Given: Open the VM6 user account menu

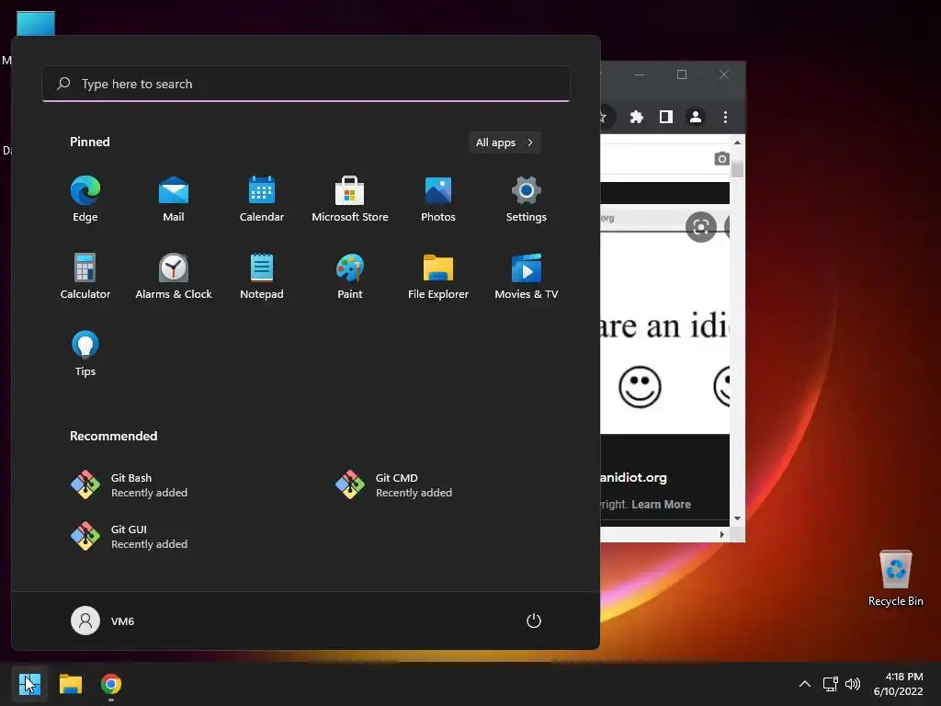Looking at the screenshot, I should click(103, 621).
